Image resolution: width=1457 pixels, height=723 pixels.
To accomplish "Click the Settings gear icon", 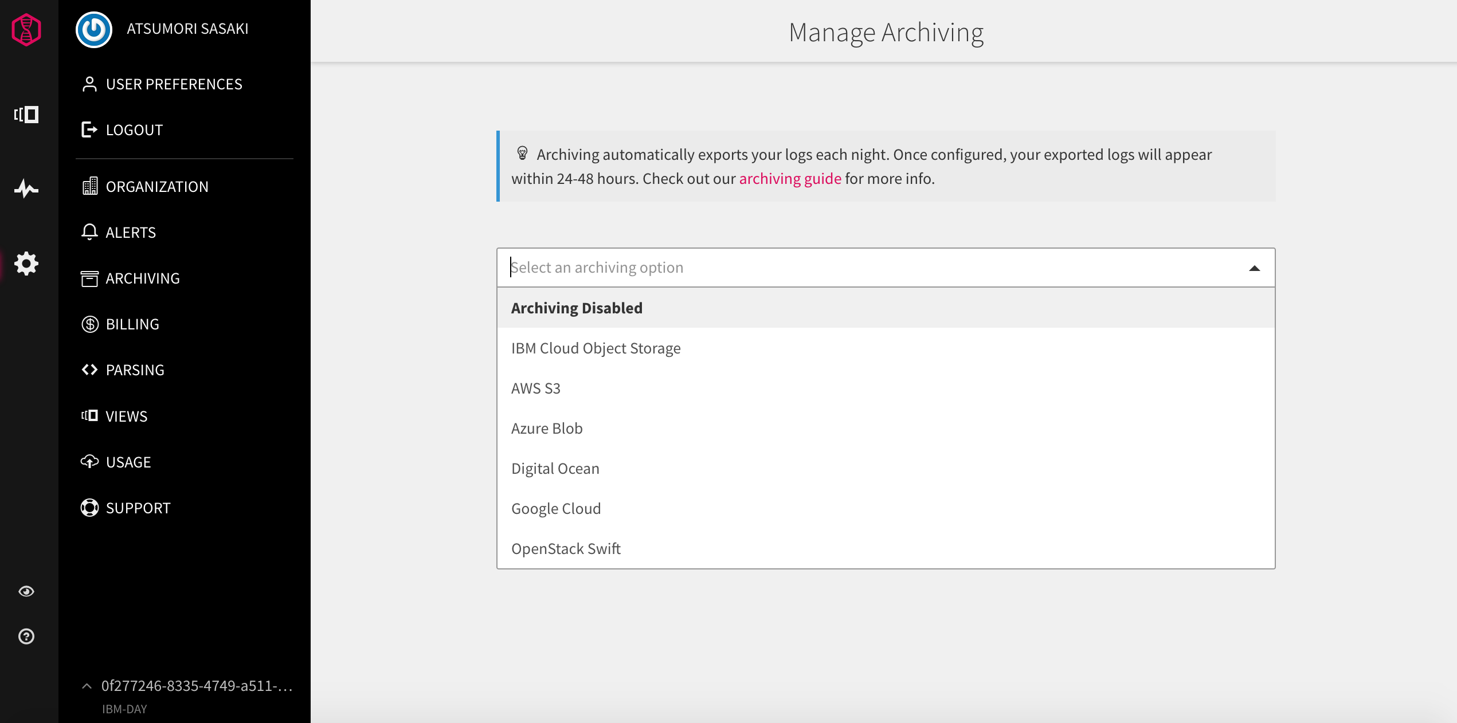I will [x=26, y=264].
